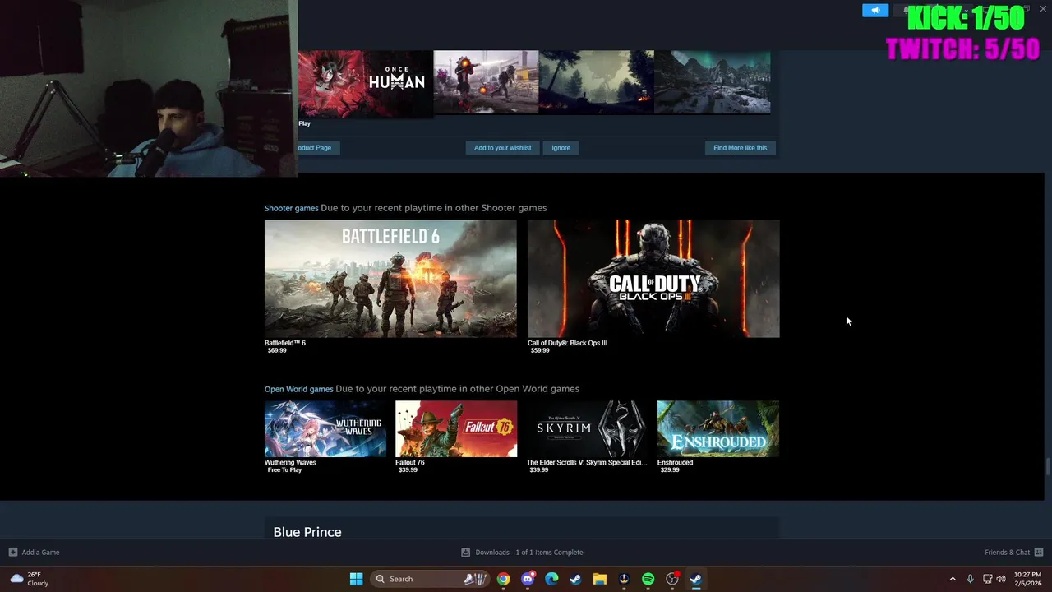Image resolution: width=1052 pixels, height=592 pixels.
Task: Click the Battlefield™ 6 title text
Action: point(285,343)
